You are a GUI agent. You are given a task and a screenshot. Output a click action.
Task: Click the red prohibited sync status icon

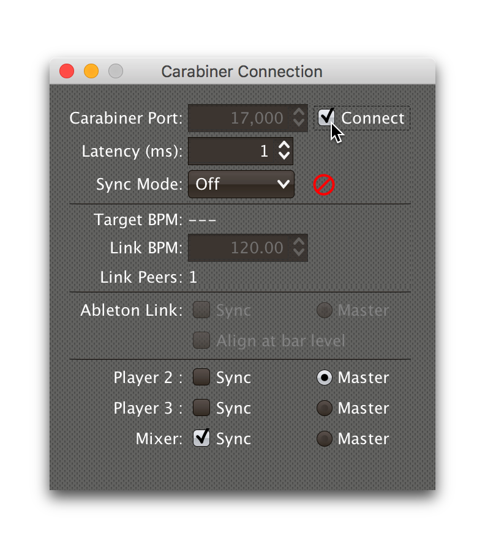324,185
